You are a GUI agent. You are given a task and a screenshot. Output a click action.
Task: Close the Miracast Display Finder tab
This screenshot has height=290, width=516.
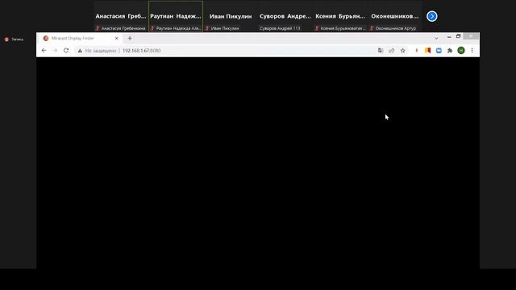[116, 39]
